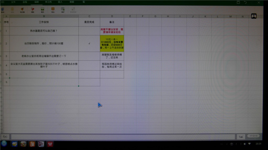Click the save icon in title bar
This screenshot has width=268, height=150.
tap(238, 2)
